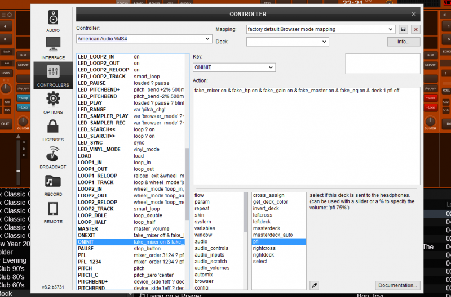Click the blue +Loop button in left deck
The height and width of the screenshot is (297, 451).
tap(23, 98)
